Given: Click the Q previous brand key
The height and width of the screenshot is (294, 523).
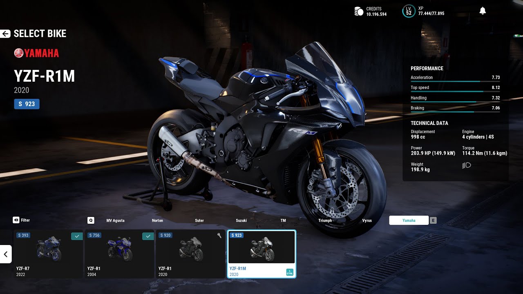Looking at the screenshot, I should [91, 220].
